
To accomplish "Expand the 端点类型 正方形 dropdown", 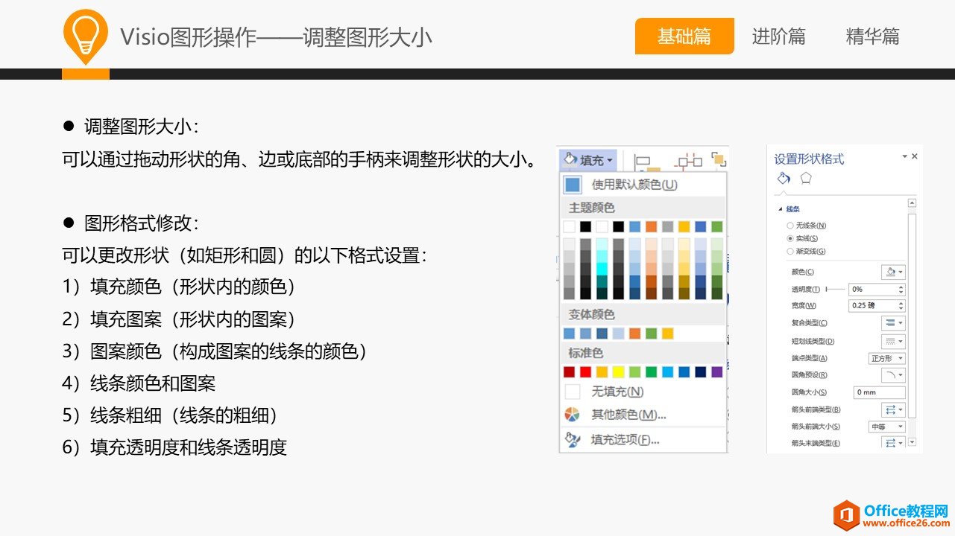I will point(888,359).
